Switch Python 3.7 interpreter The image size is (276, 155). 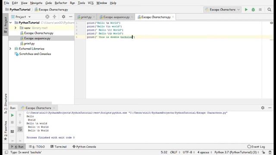pyautogui.click(x=237, y=152)
